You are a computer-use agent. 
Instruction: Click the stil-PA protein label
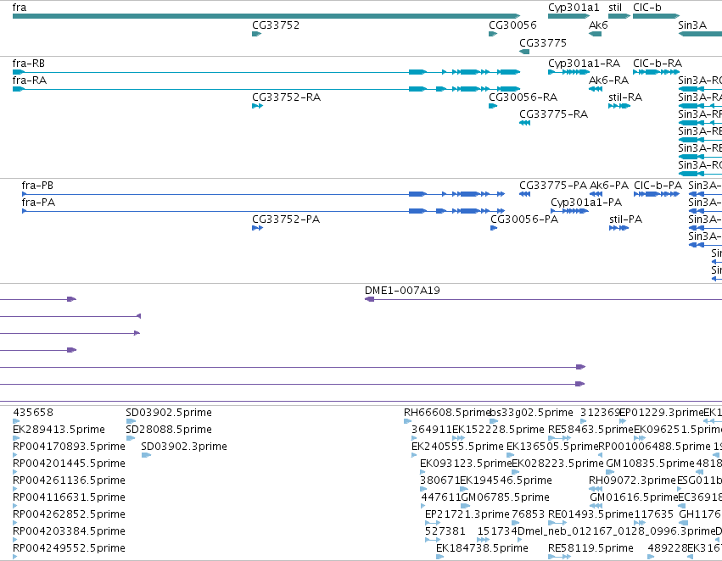[626, 219]
